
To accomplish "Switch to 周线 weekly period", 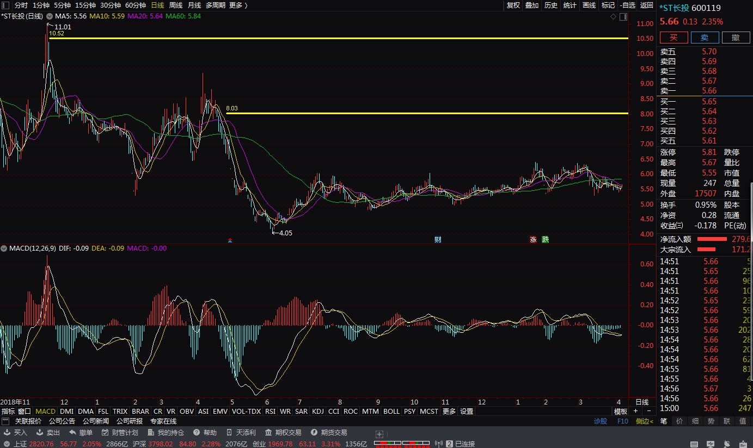I will coord(176,5).
